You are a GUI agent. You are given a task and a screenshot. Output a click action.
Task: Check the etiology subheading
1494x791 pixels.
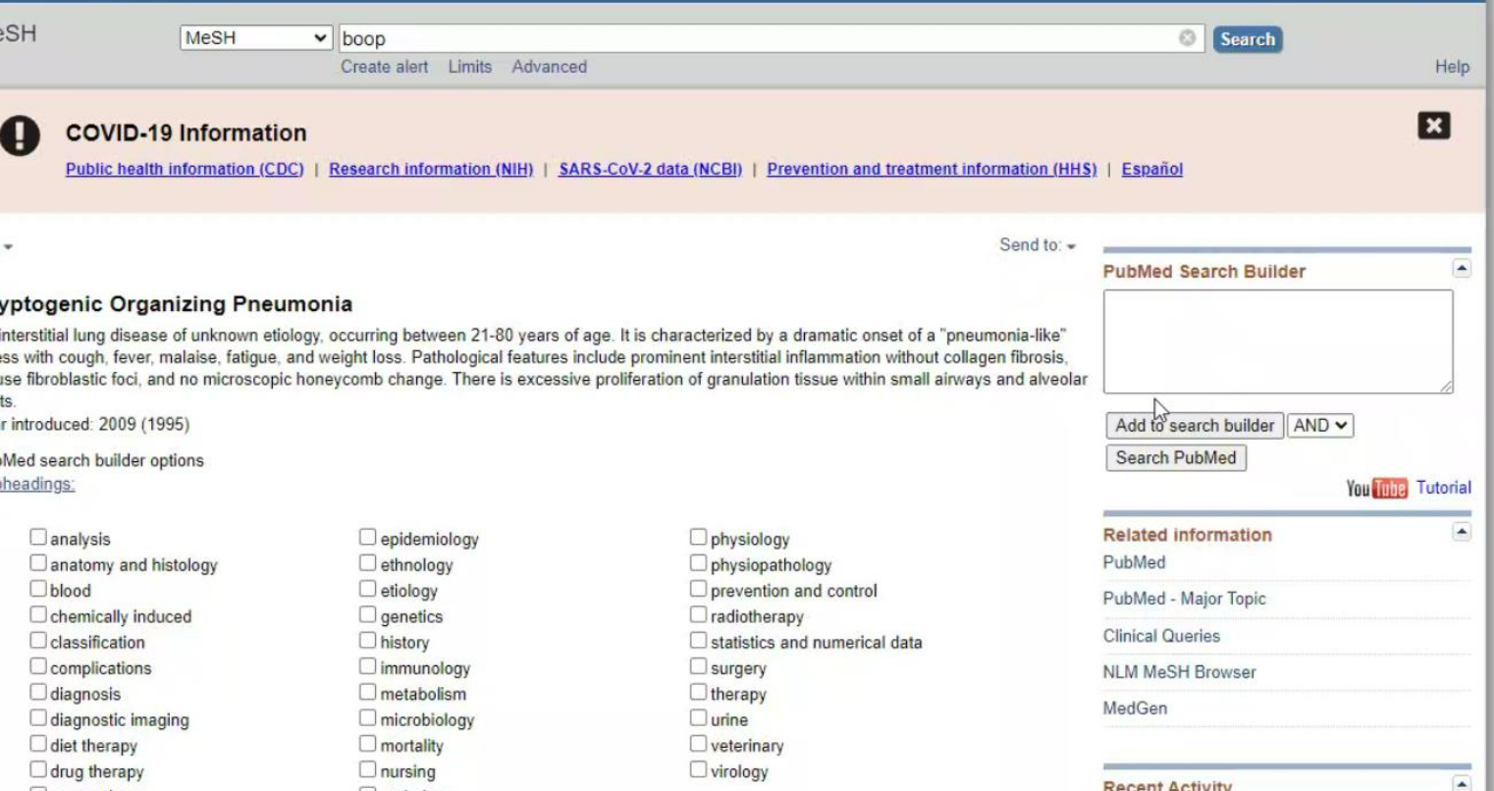point(368,589)
